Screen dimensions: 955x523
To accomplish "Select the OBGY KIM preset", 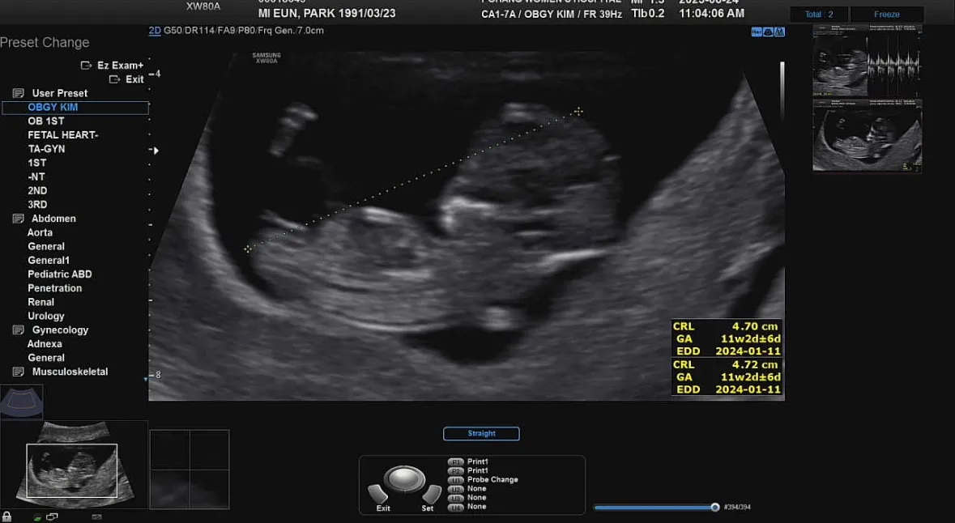I will (75, 107).
